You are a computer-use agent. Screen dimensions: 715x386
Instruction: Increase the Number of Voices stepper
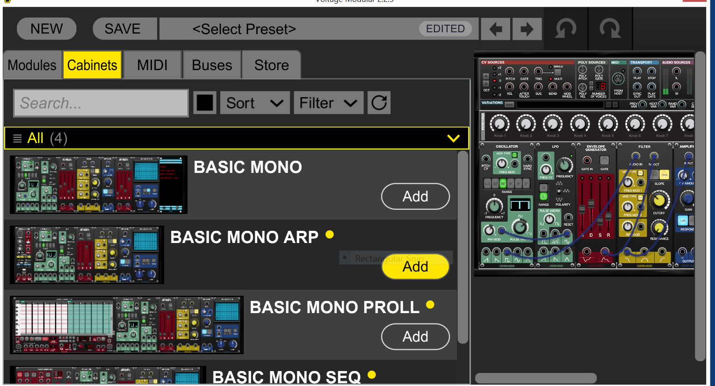[592, 84]
